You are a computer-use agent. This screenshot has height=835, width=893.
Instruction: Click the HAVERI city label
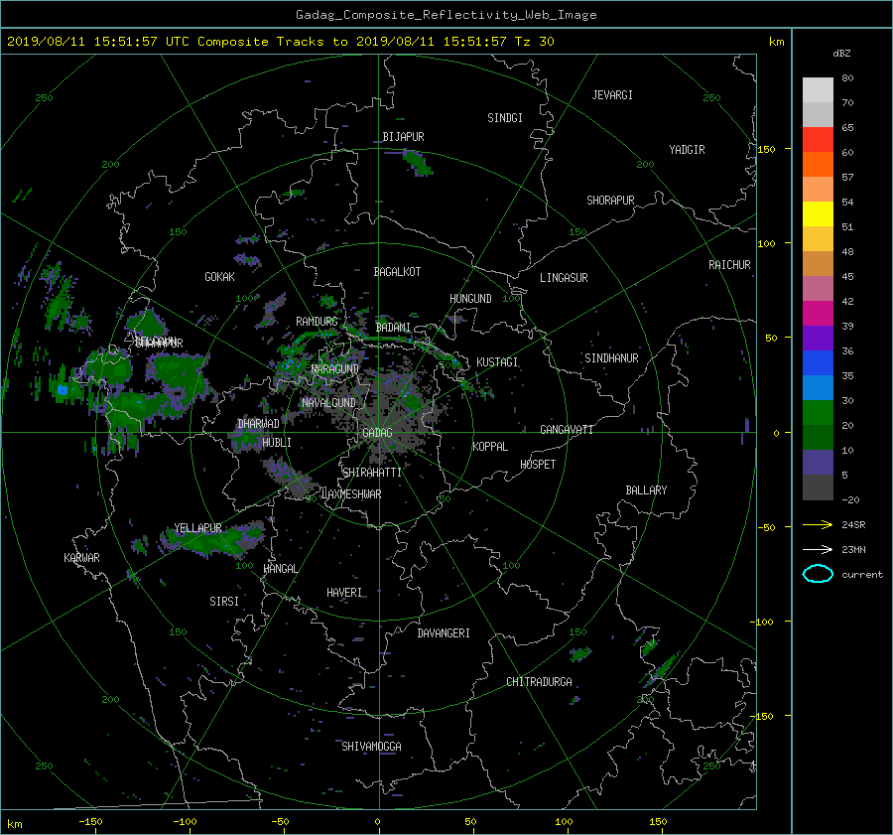pos(344,594)
